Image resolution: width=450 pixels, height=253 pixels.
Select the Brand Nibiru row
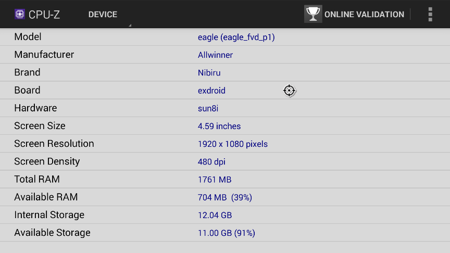coord(225,72)
